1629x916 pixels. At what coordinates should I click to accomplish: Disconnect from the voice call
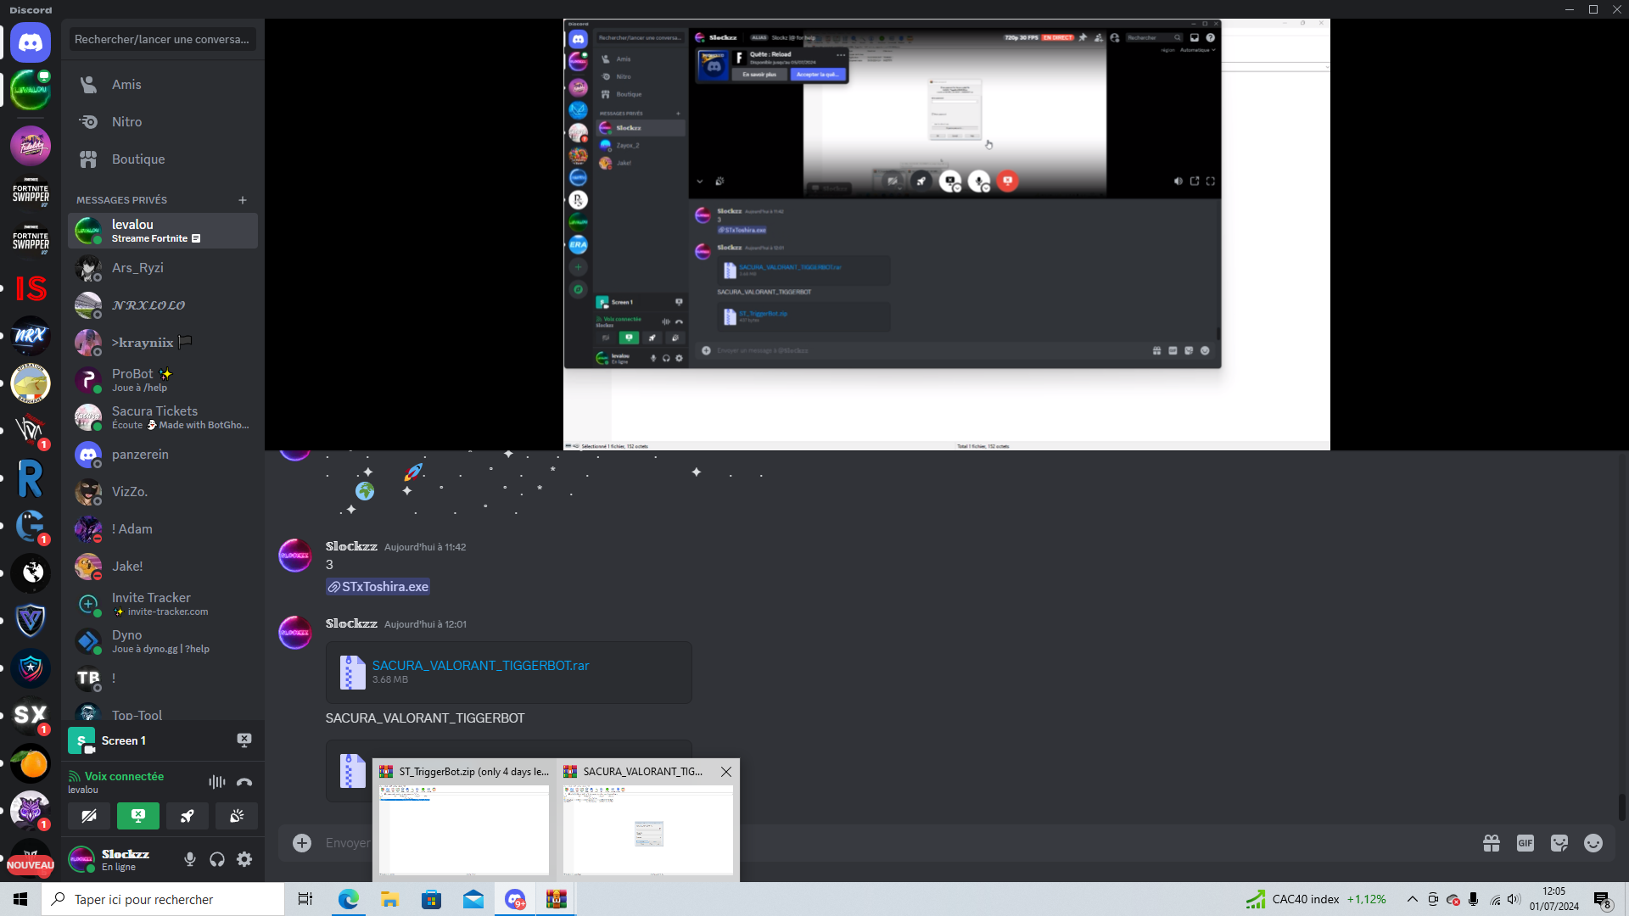pos(244,782)
